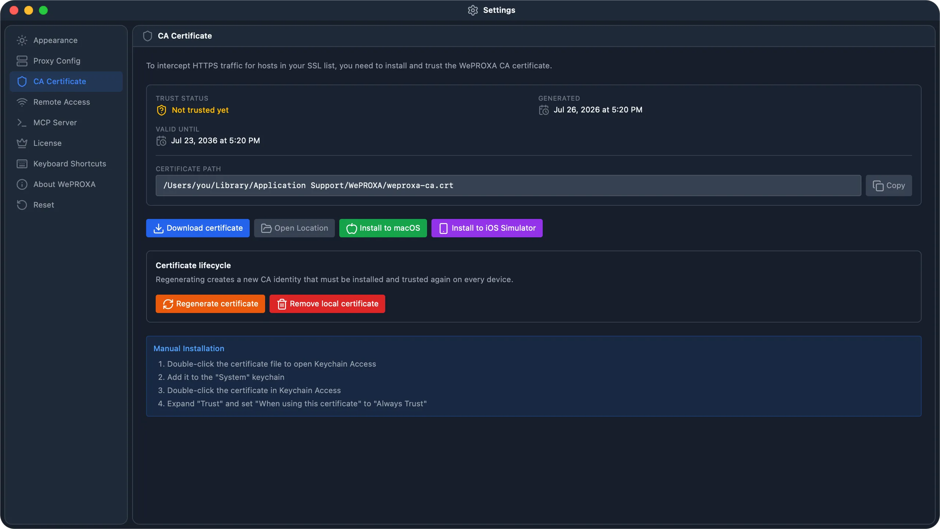Go to MCP Server settings

pos(66,123)
